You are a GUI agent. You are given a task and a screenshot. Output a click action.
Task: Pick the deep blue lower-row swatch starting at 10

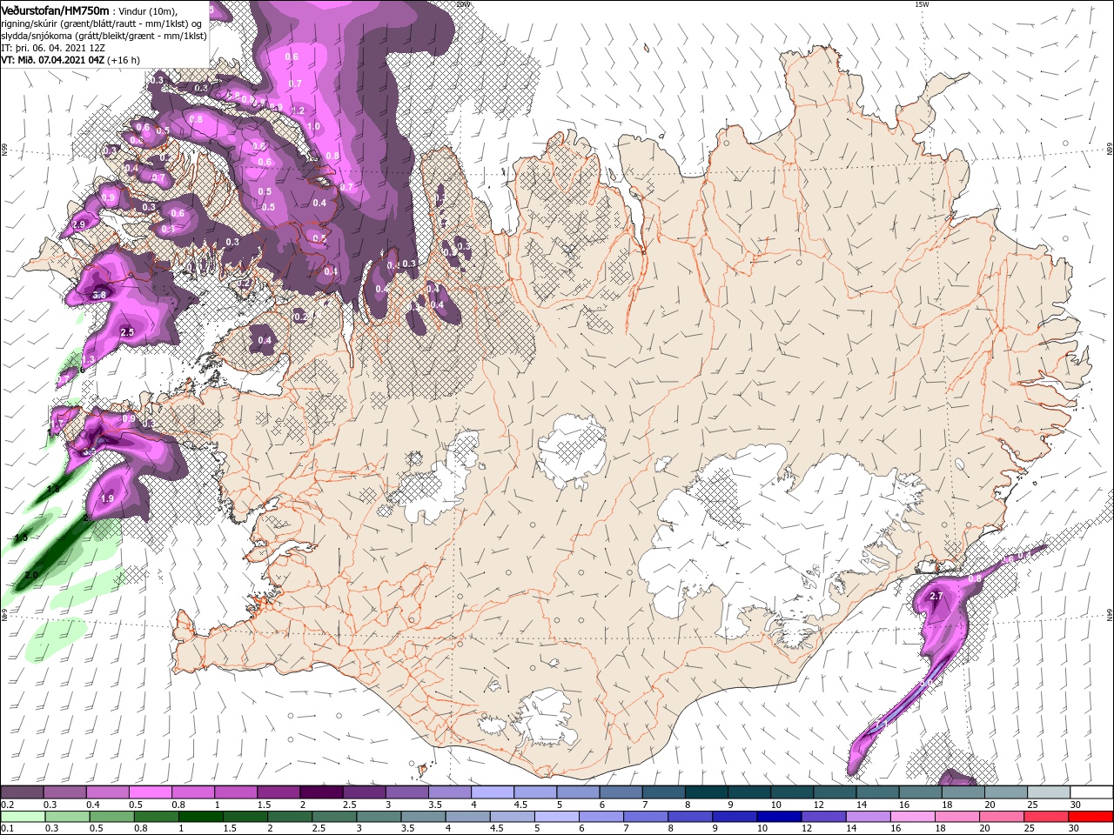[777, 817]
